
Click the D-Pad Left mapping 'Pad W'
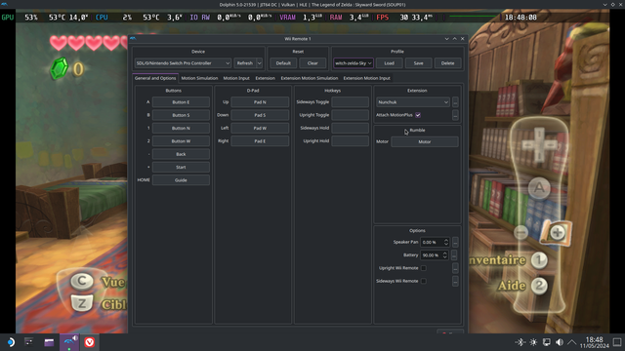(260, 128)
